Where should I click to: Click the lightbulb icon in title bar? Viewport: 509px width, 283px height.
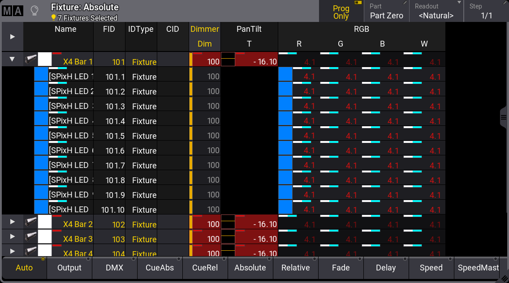pos(34,11)
